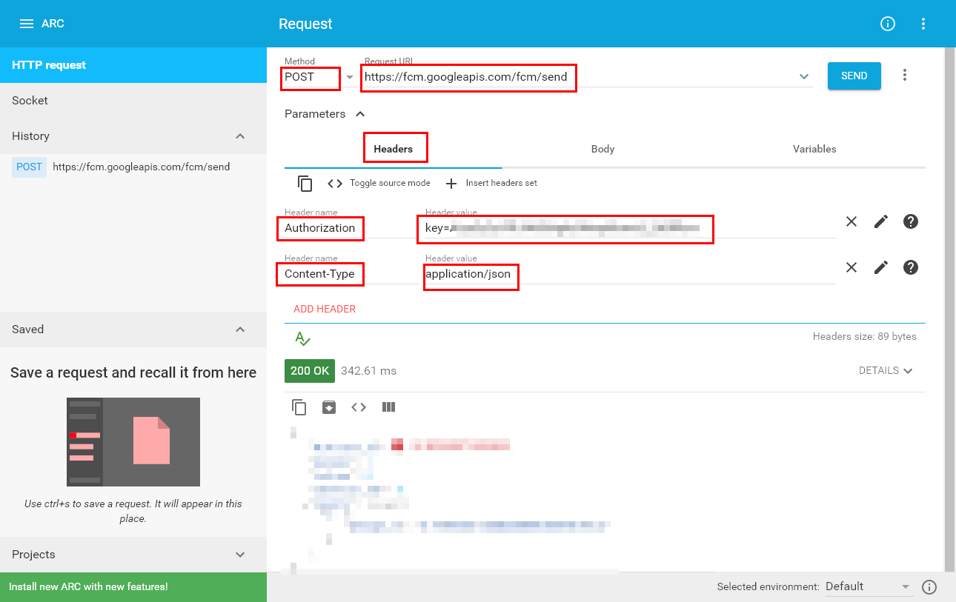
Task: Collapse the History section
Action: 240,136
